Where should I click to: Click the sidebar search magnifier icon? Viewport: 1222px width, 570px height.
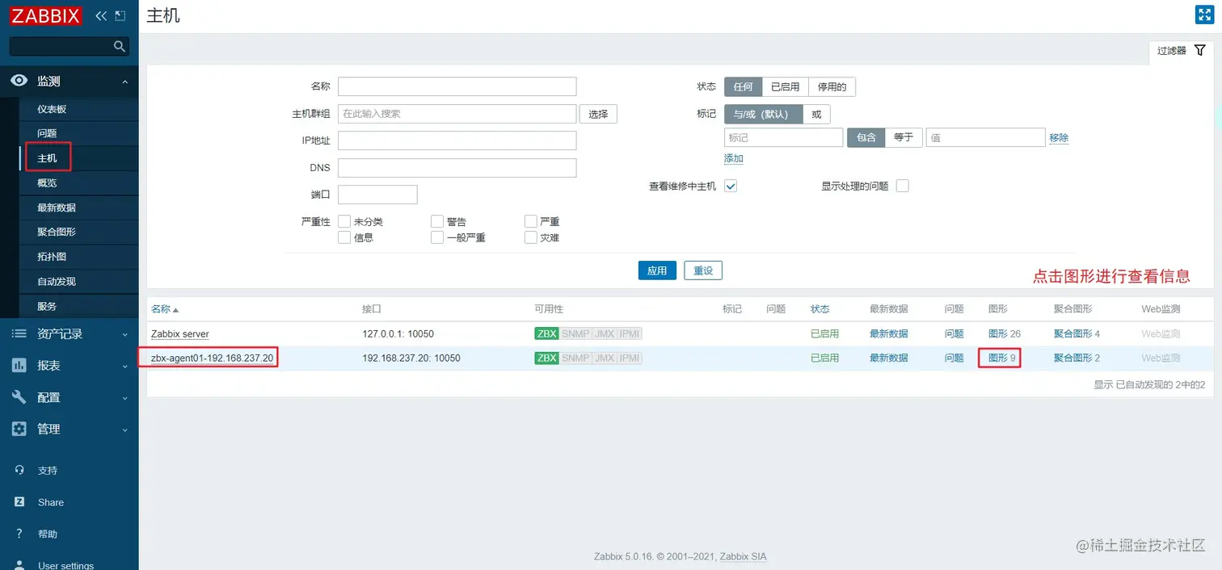pos(120,46)
